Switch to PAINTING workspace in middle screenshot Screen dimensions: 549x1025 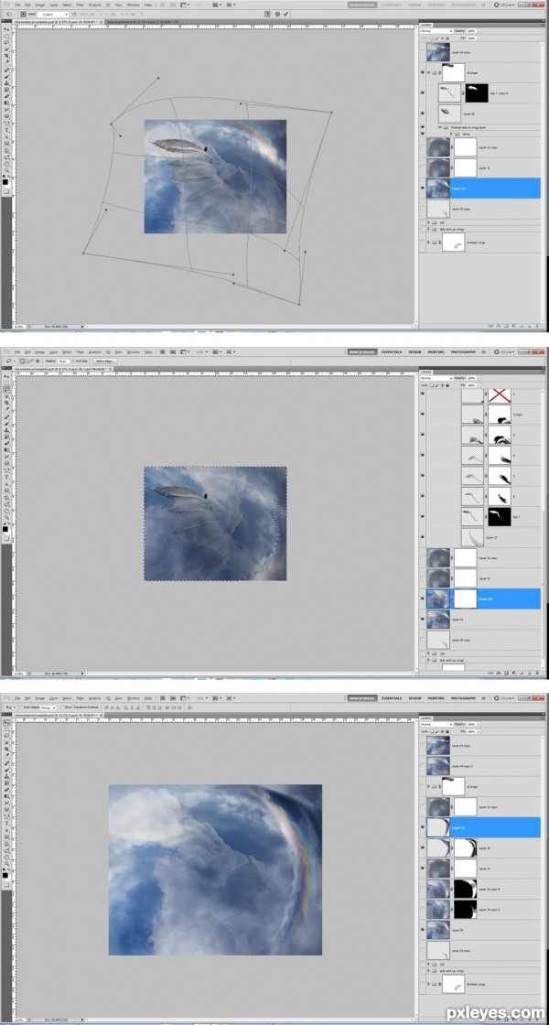436,351
